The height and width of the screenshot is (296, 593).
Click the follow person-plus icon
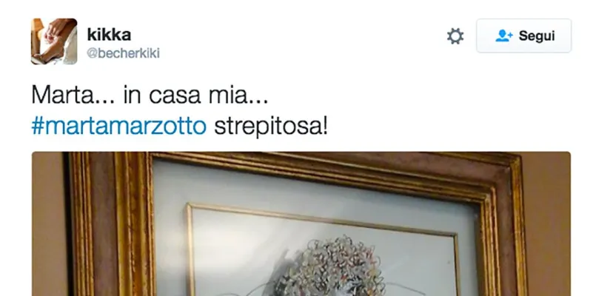click(x=504, y=36)
